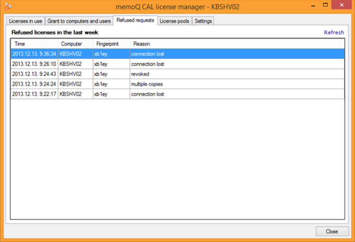
Task: Open the Grant to computers and users tab
Action: click(79, 21)
